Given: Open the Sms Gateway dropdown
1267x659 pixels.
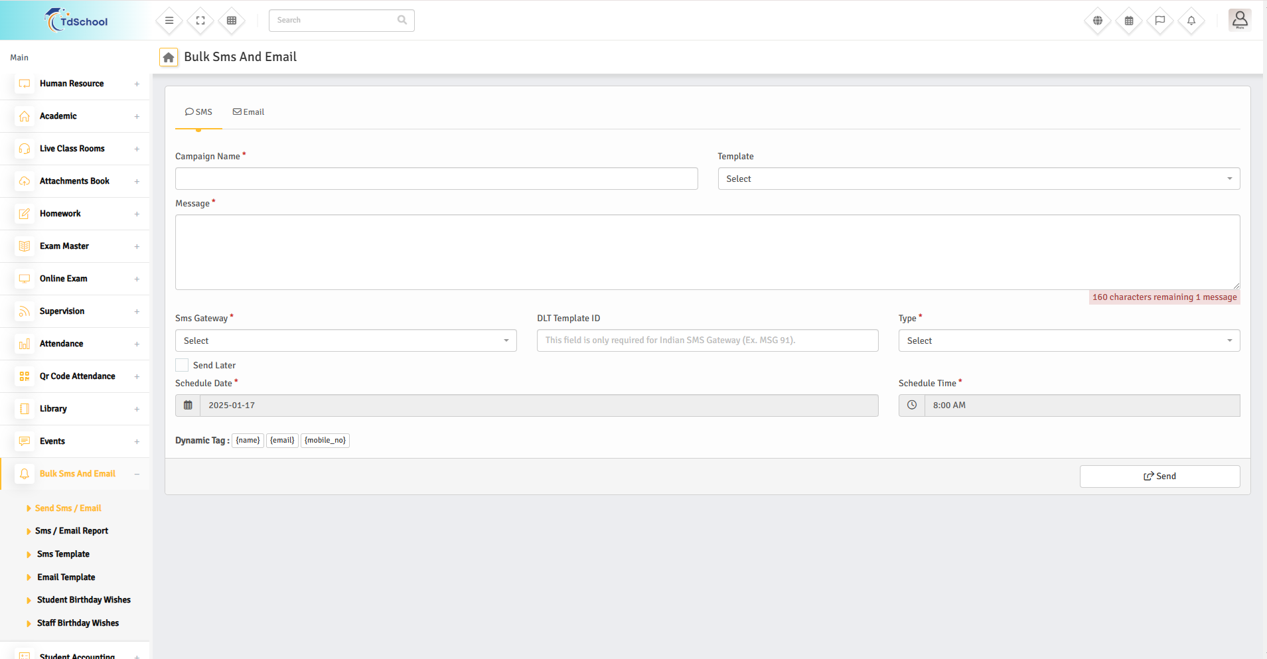Looking at the screenshot, I should pyautogui.click(x=345, y=340).
